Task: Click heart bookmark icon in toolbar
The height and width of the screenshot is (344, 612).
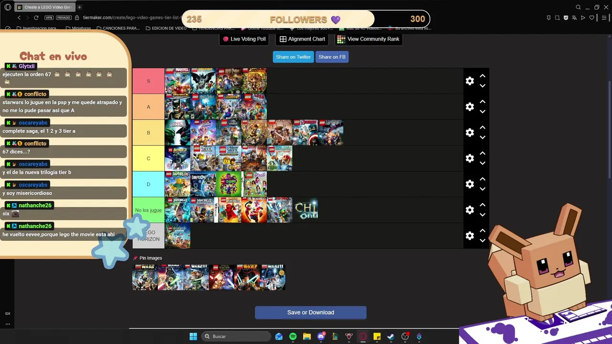Action: (x=591, y=18)
